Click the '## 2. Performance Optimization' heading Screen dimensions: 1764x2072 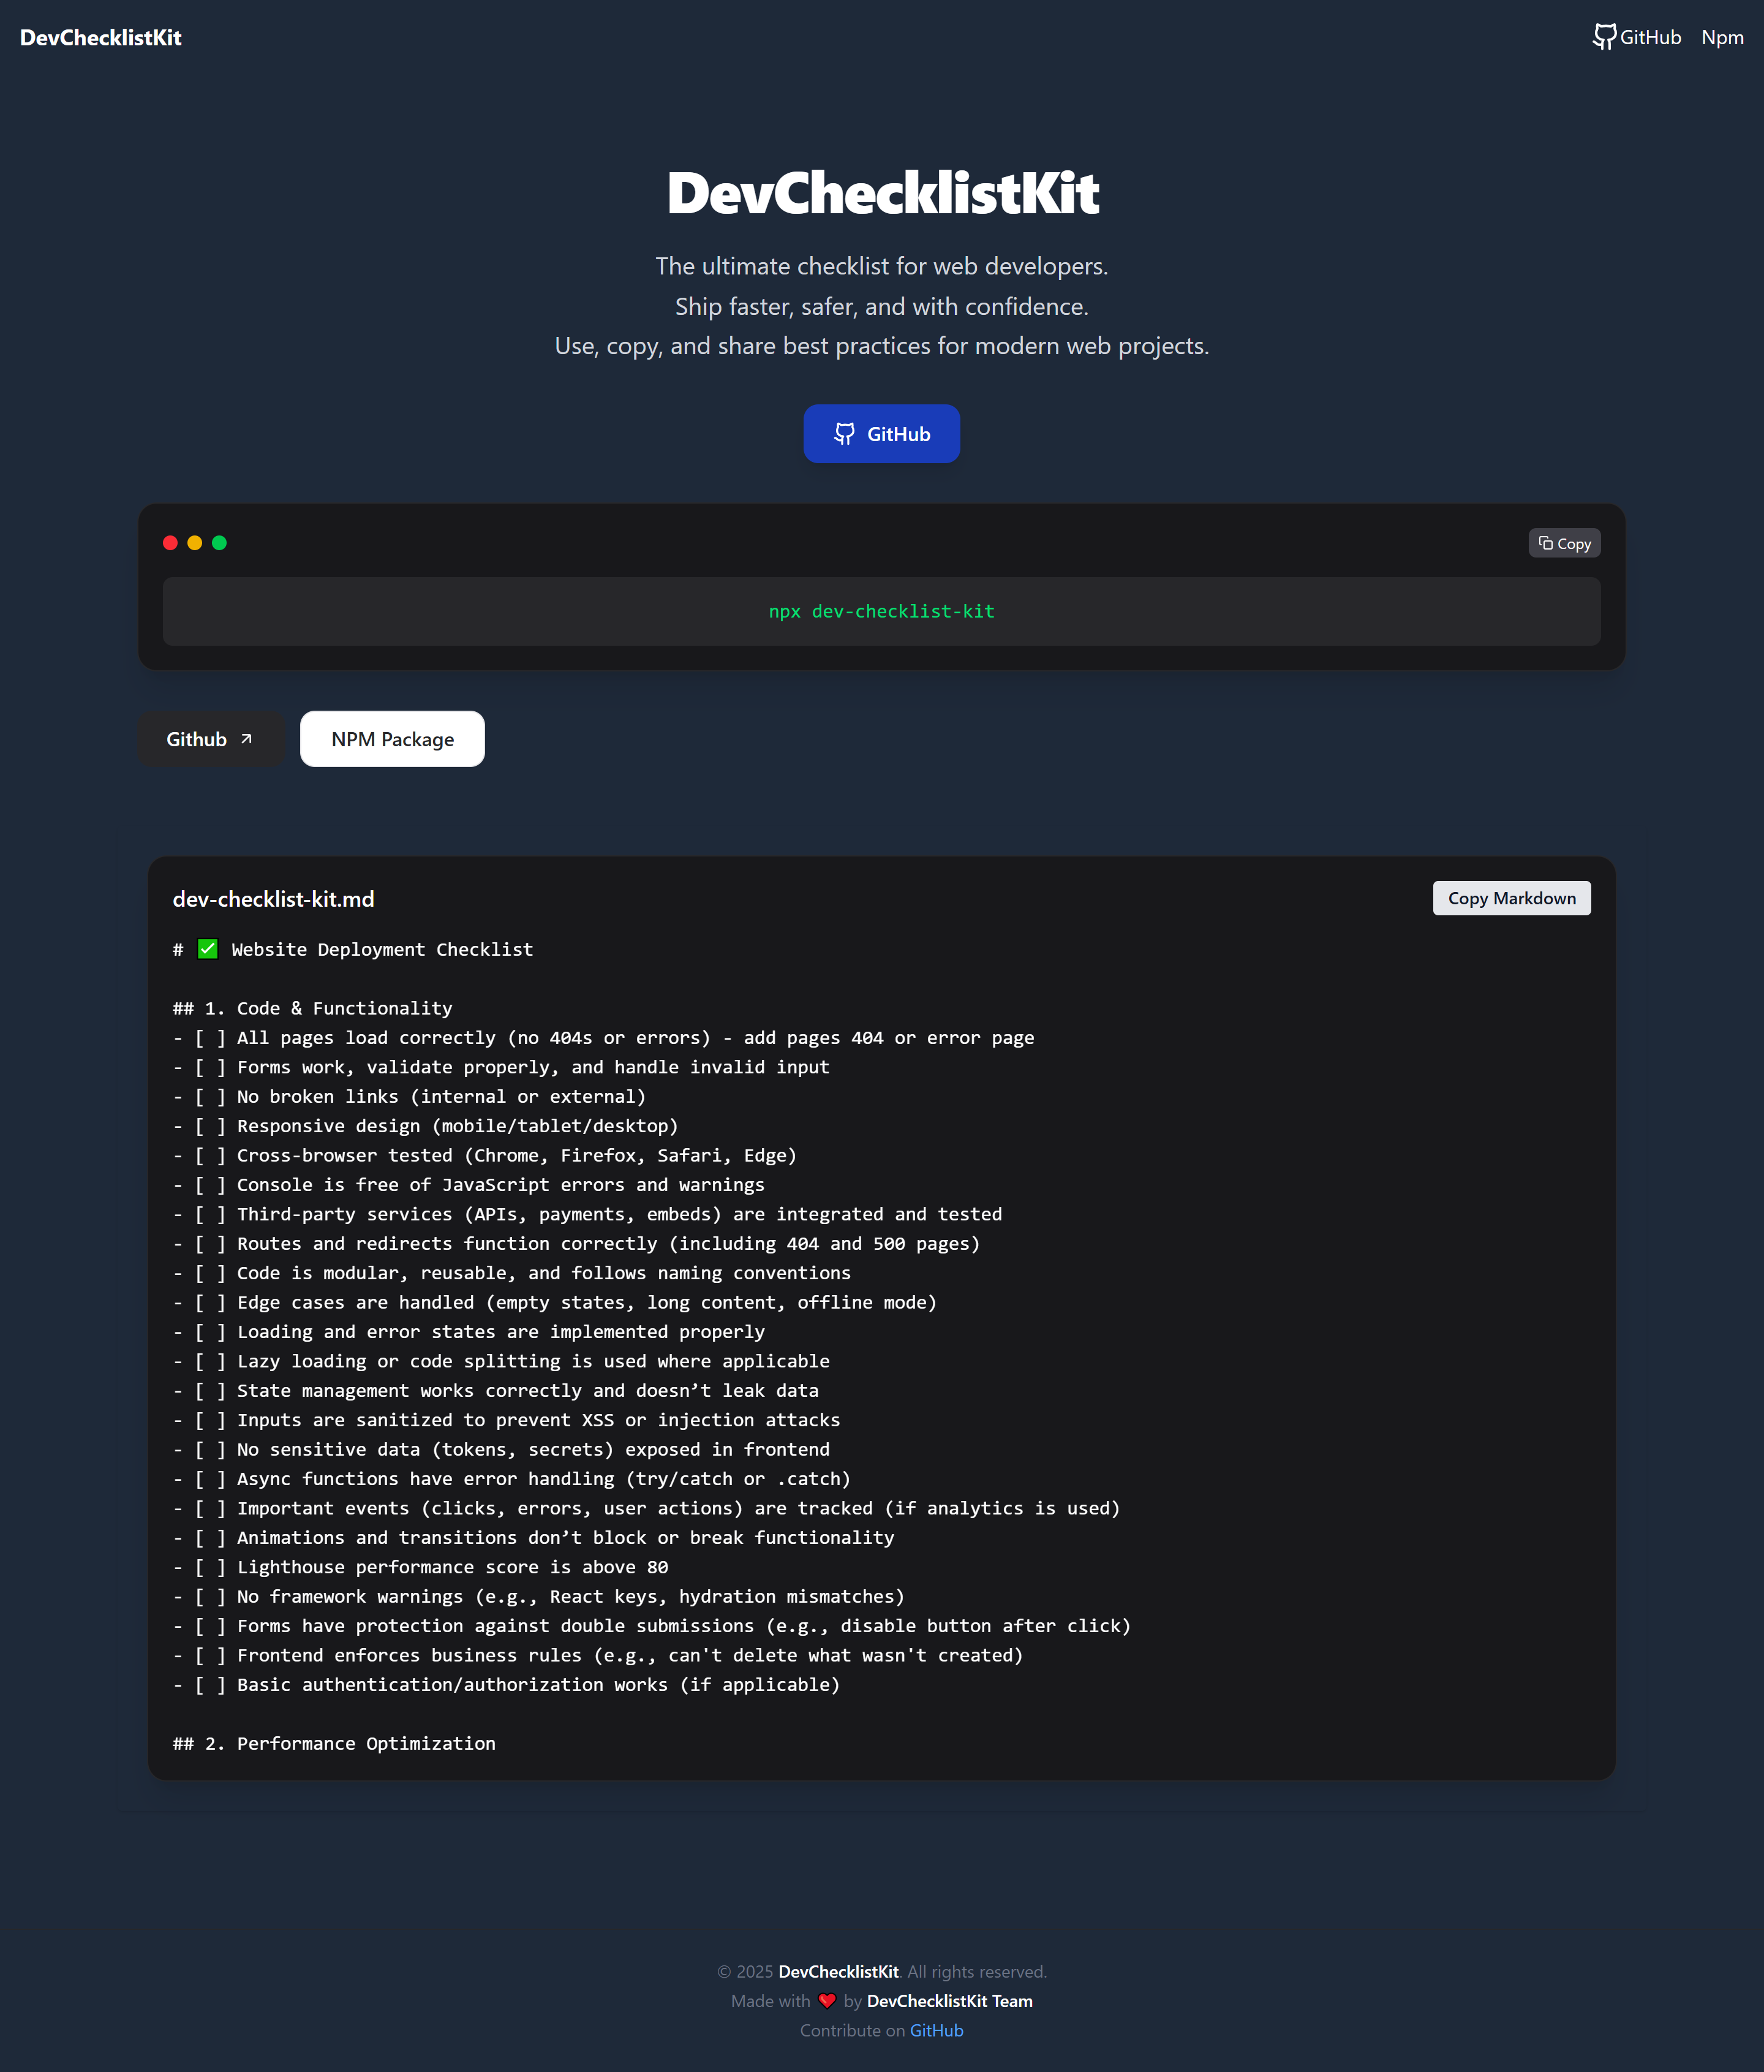tap(334, 1743)
